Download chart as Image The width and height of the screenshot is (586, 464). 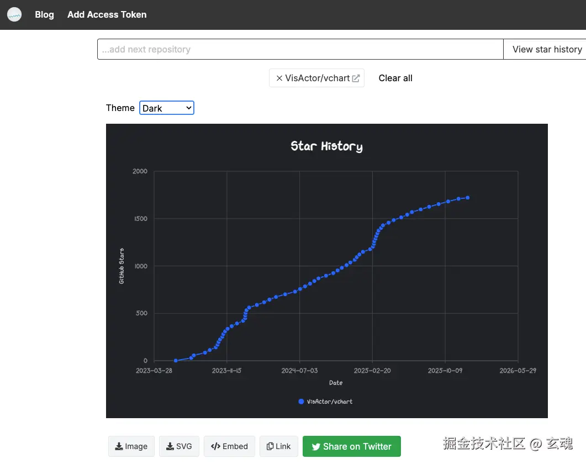click(x=131, y=446)
